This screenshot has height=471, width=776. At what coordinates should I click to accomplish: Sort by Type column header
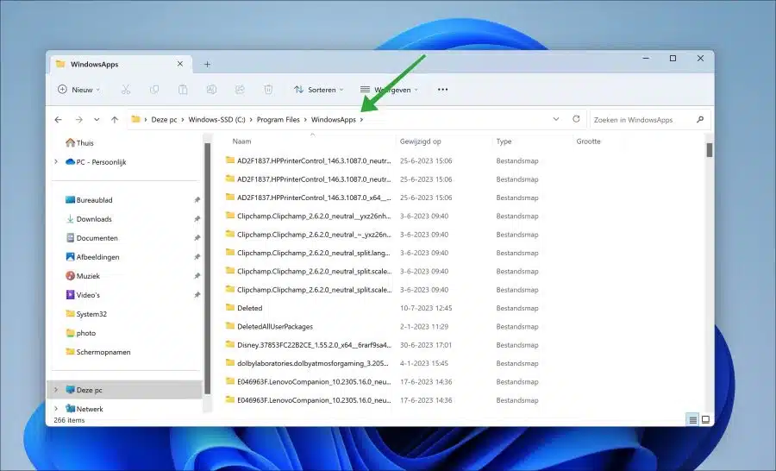point(504,141)
